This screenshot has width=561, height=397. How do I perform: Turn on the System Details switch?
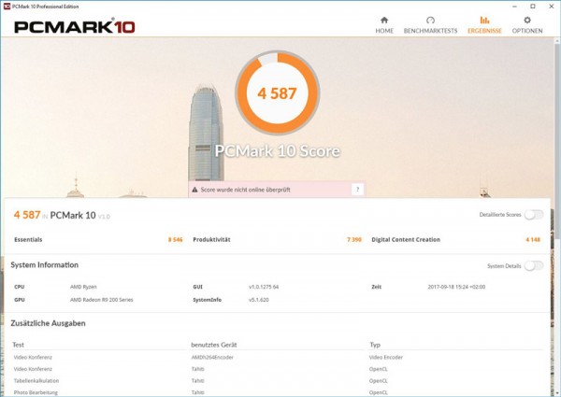pos(533,265)
